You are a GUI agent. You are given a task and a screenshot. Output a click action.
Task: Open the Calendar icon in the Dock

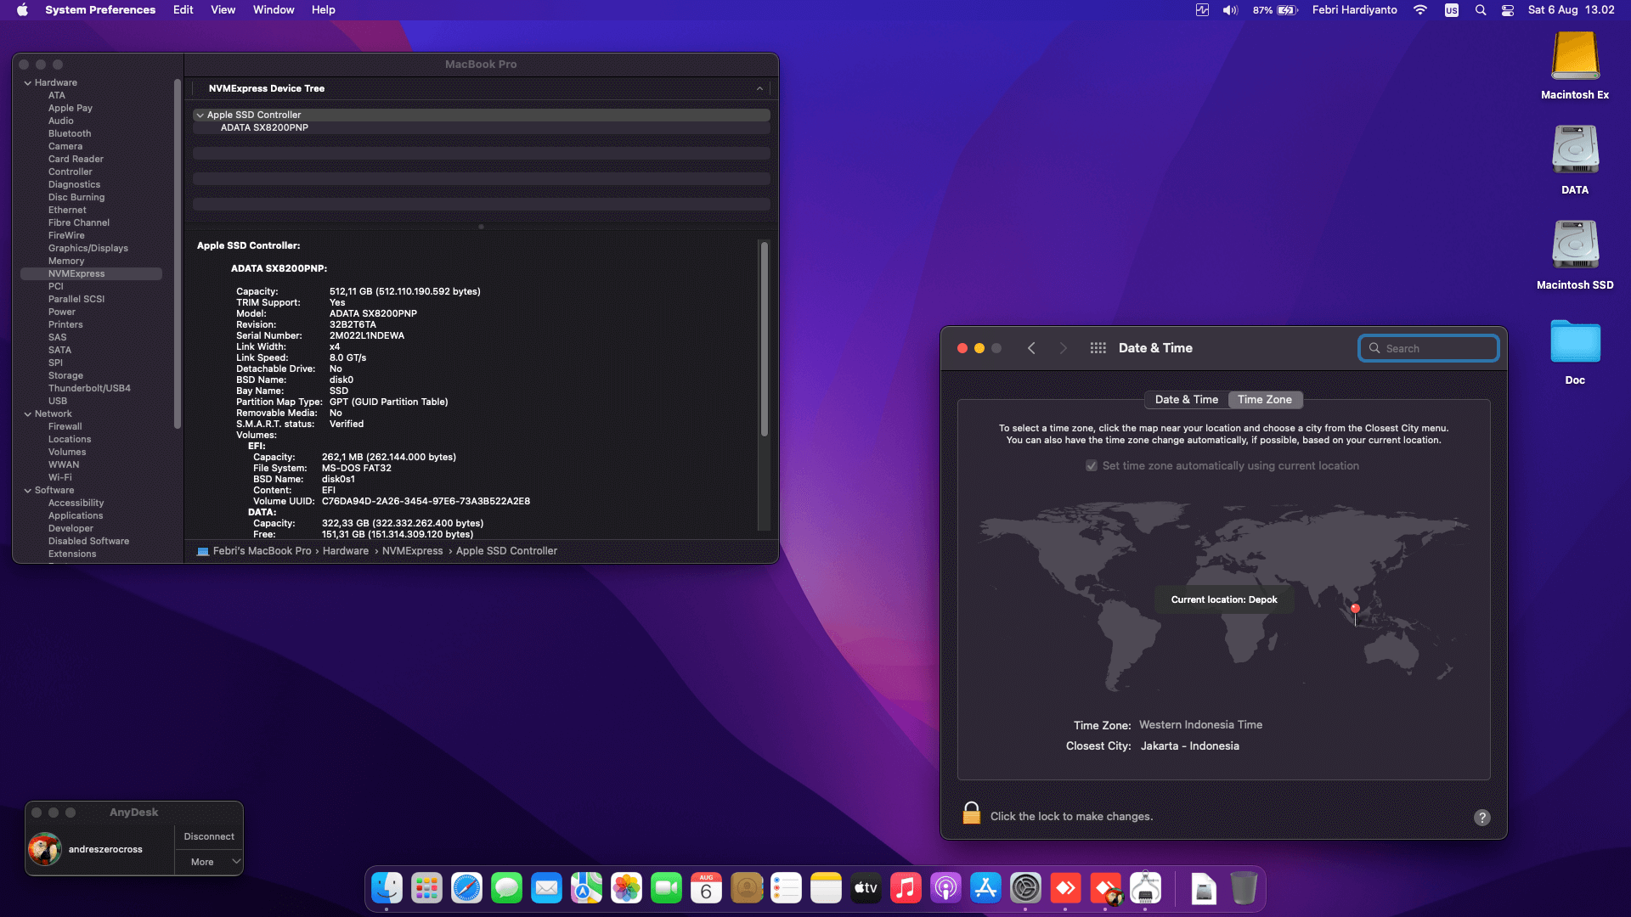(706, 889)
